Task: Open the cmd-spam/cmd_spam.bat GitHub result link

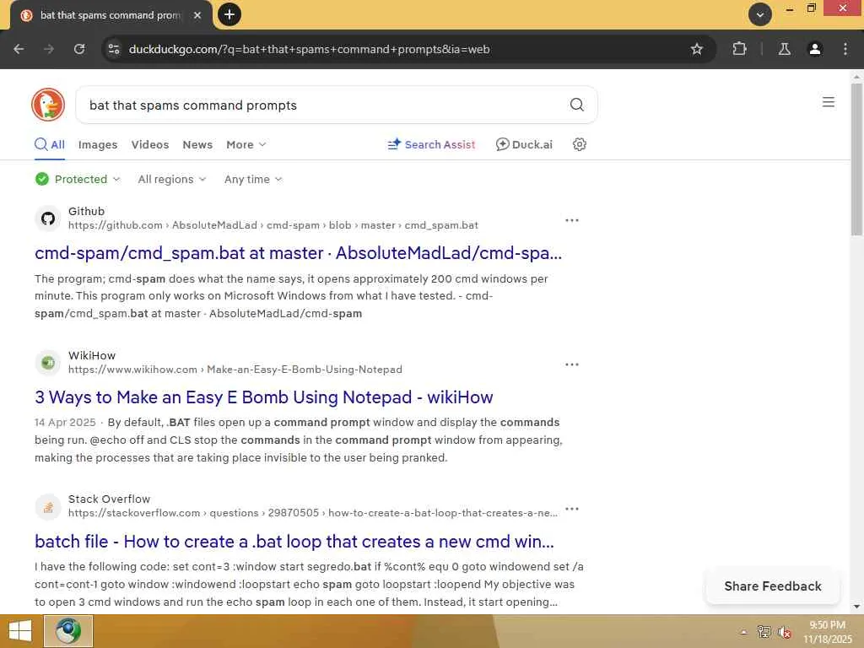Action: (298, 253)
